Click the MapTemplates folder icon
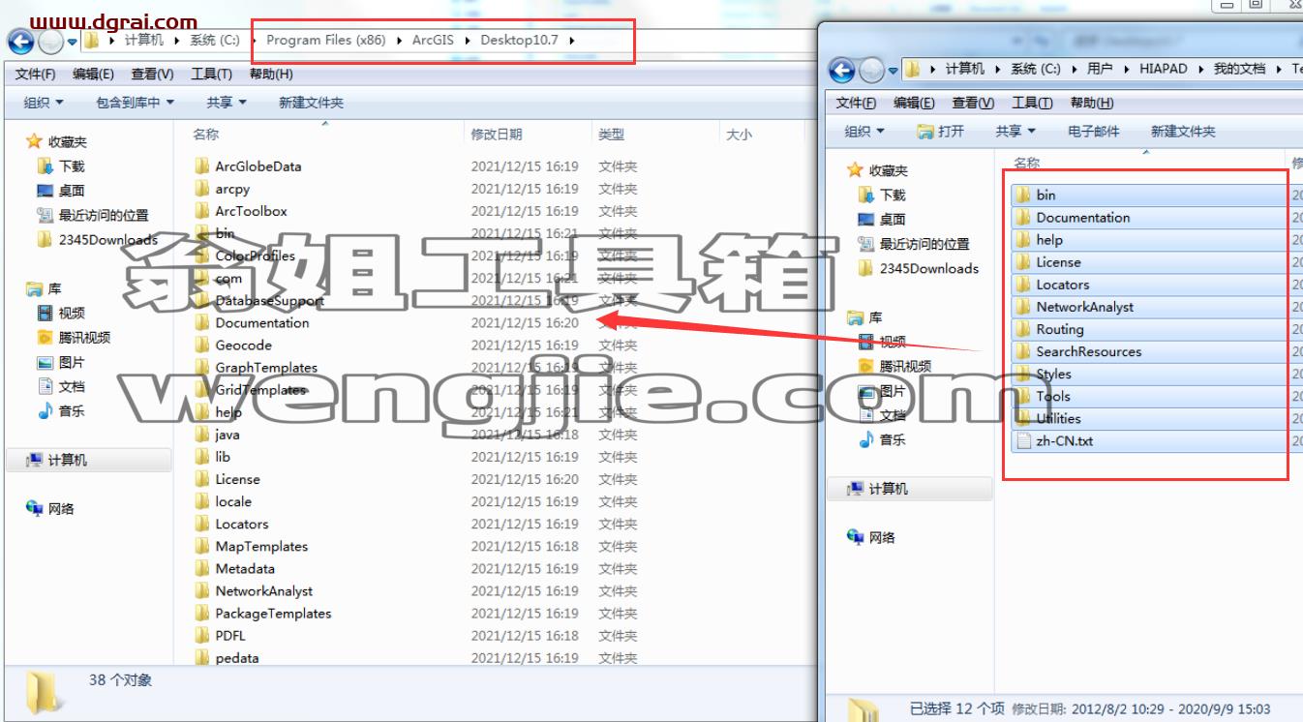The height and width of the screenshot is (722, 1303). [201, 546]
